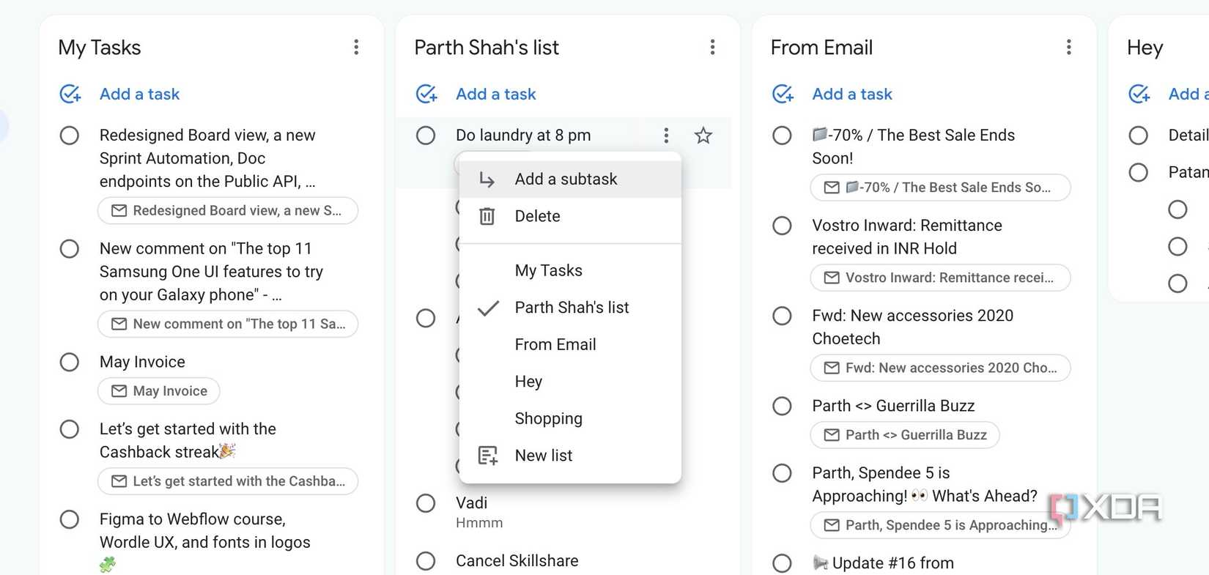Open the May Invoice email chip
The height and width of the screenshot is (575, 1209).
[159, 391]
